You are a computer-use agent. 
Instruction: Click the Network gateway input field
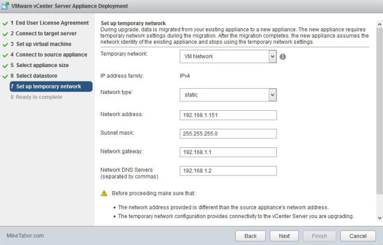coord(228,152)
